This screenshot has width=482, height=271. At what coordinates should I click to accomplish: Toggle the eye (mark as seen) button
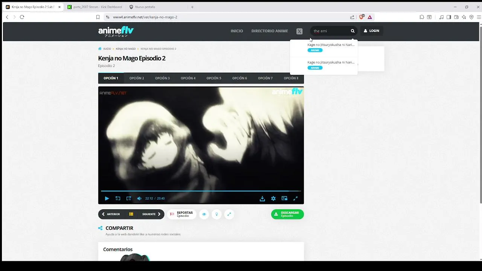[204, 214]
